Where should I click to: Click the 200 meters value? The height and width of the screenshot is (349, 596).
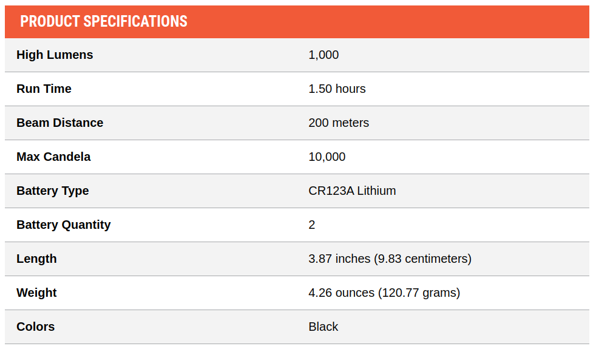pos(338,123)
